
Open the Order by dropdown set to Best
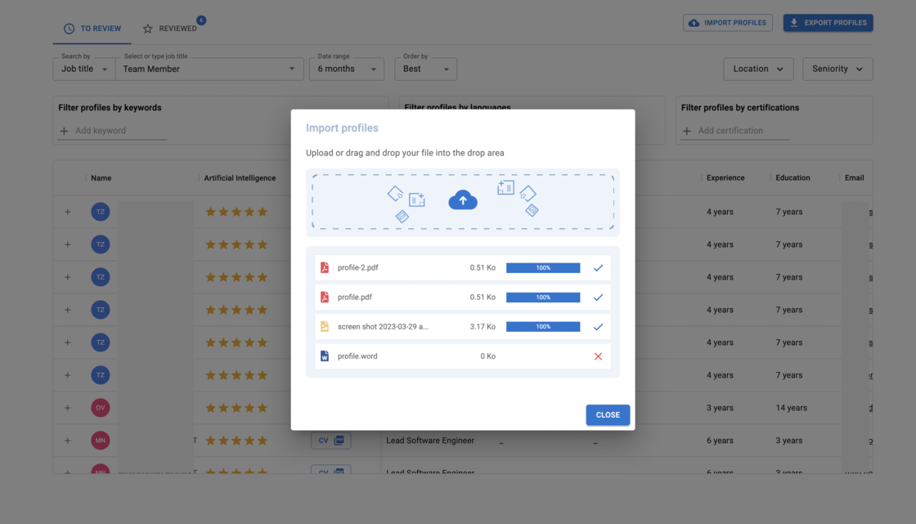point(425,69)
